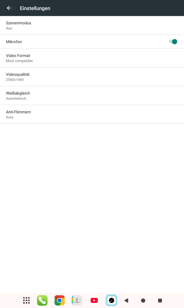Open the Szenenmodus setting

point(92,25)
